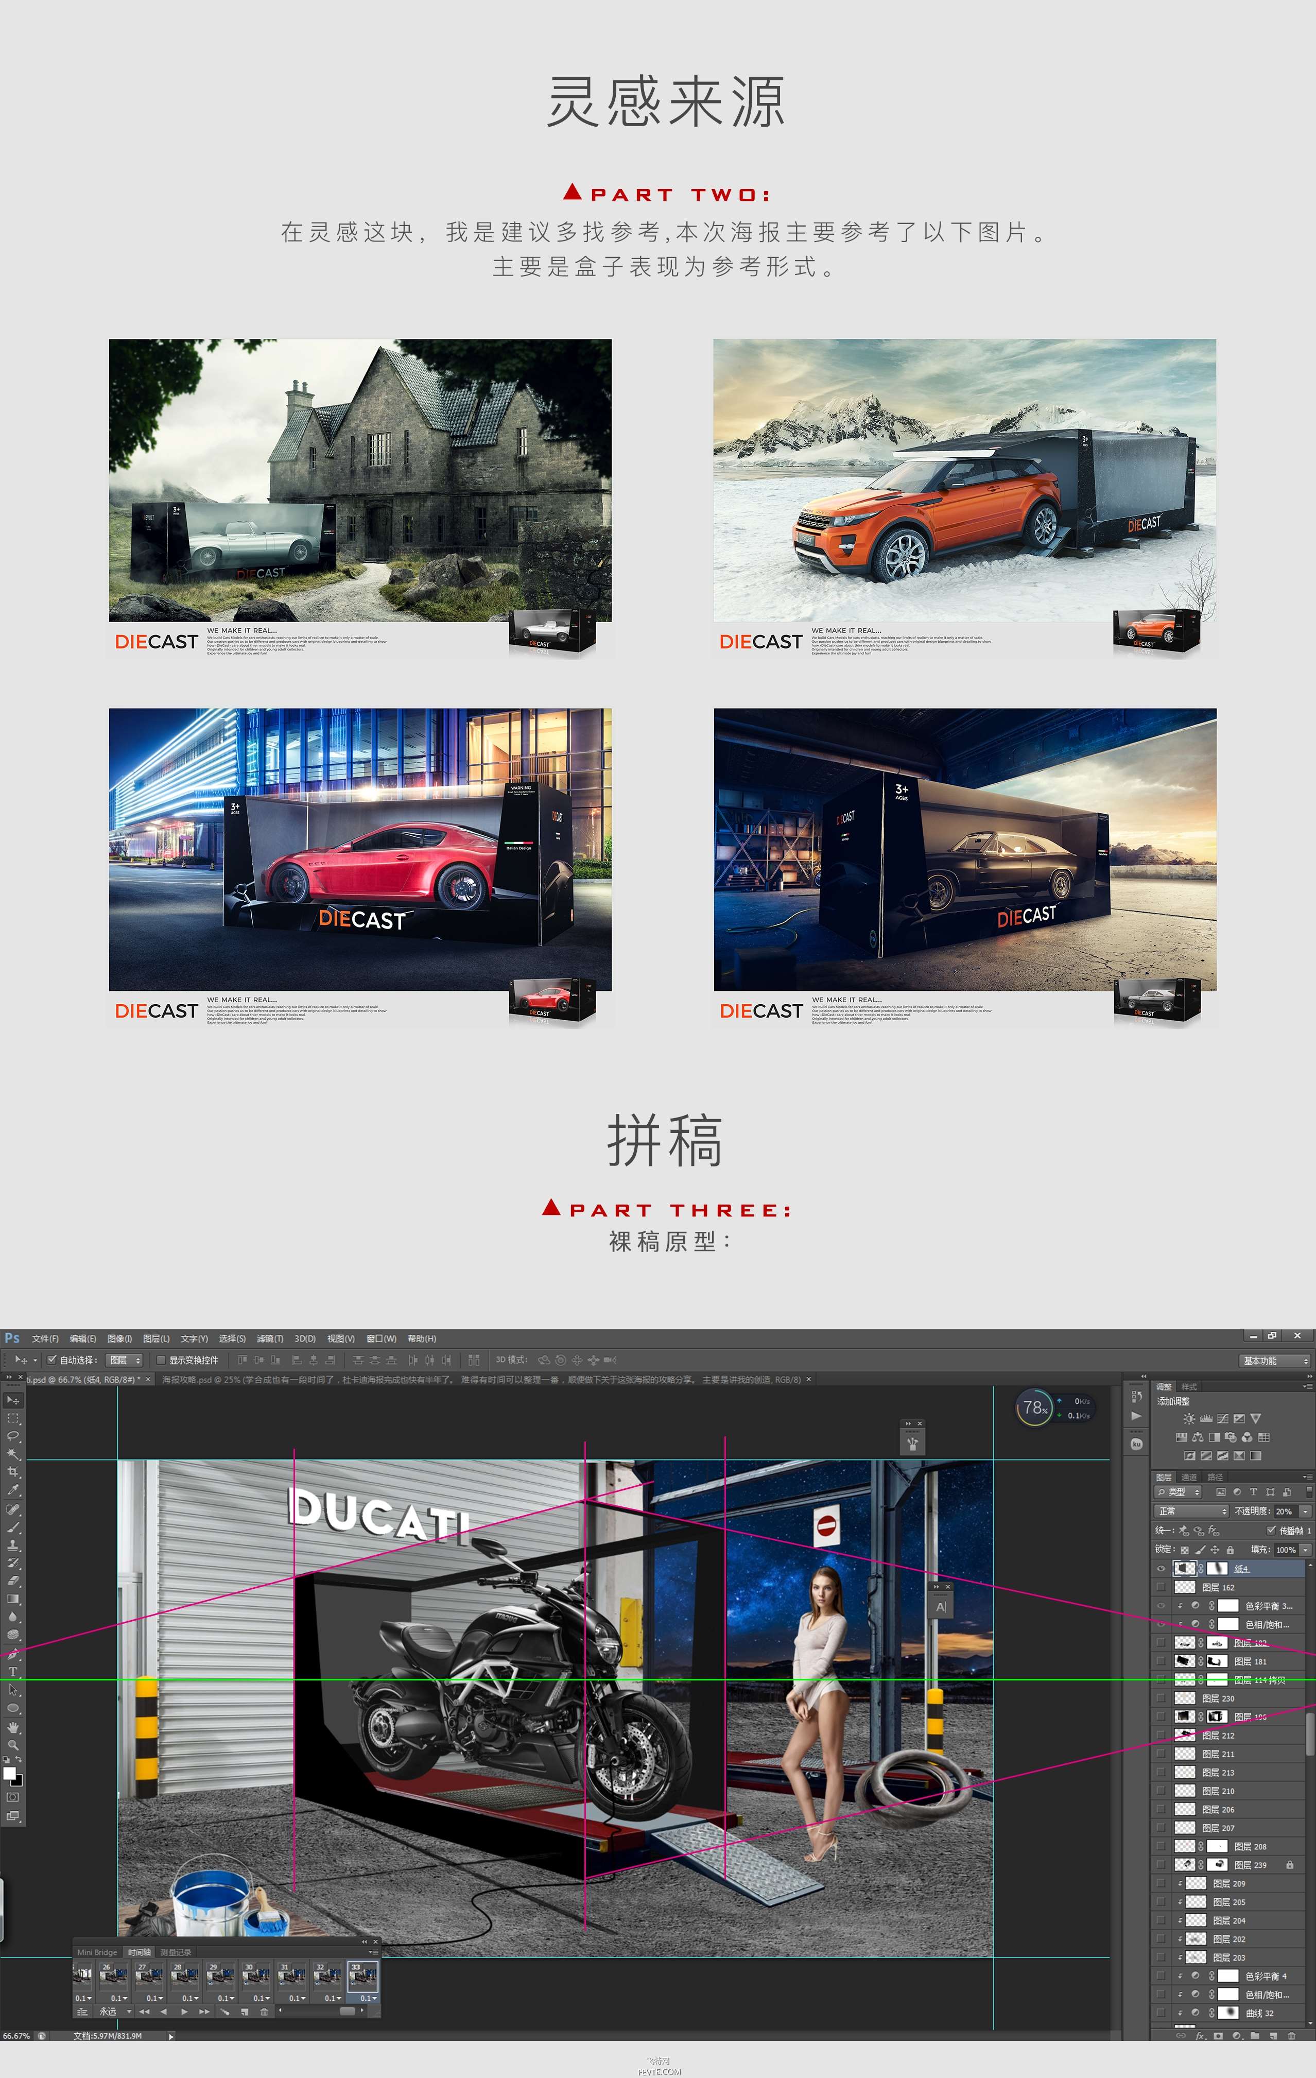The width and height of the screenshot is (1316, 2078).
Task: Switch to the 样式 tab
Action: tap(1189, 1386)
